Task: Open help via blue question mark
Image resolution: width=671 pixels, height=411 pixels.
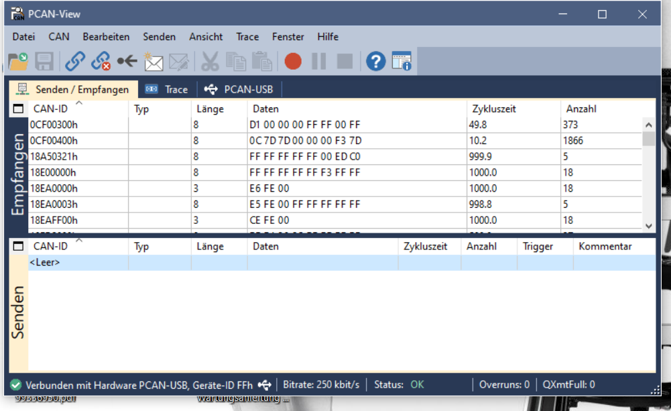Action: tap(376, 61)
